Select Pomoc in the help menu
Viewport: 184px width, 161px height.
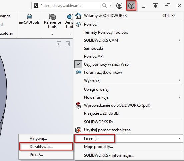(x=129, y=24)
